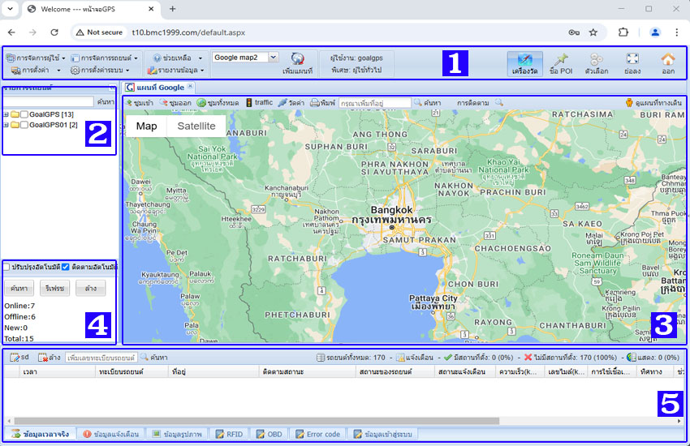Open รายงานข้อมูล data report menu
This screenshot has width=690, height=446.
coord(175,71)
